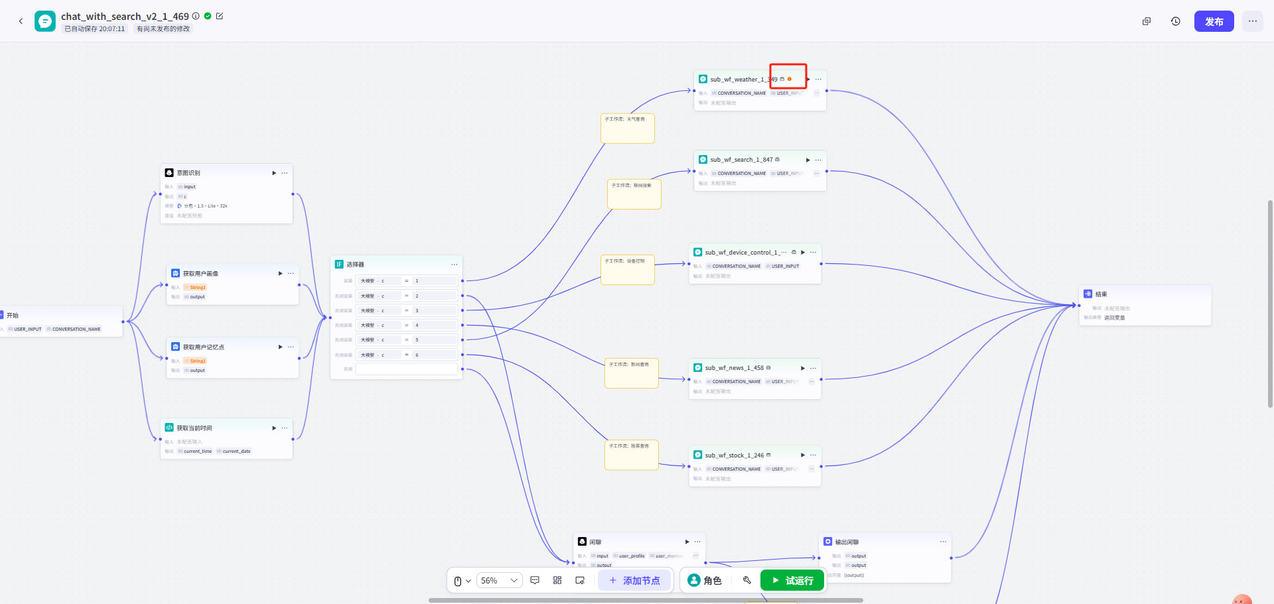Screen dimensions: 1274x604
Task: Click the sub_wf_search_1_847 node icon
Action: pyautogui.click(x=703, y=159)
